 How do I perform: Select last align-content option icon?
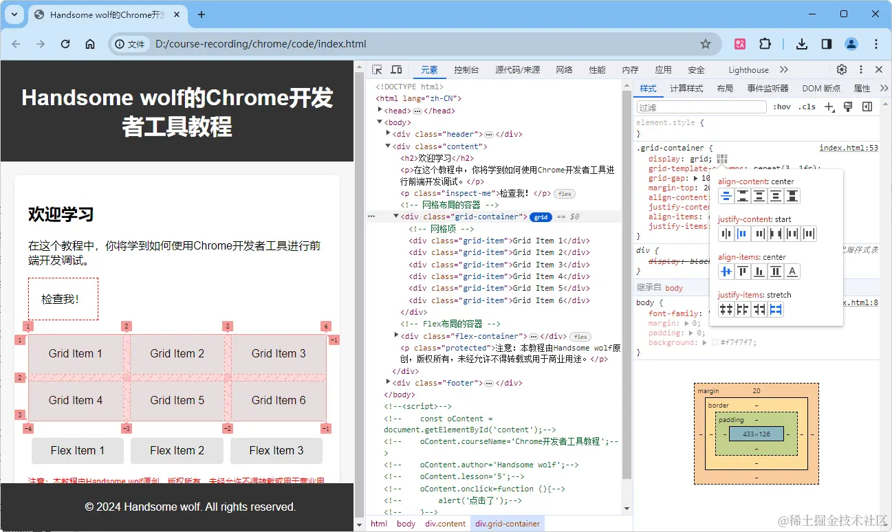[792, 197]
